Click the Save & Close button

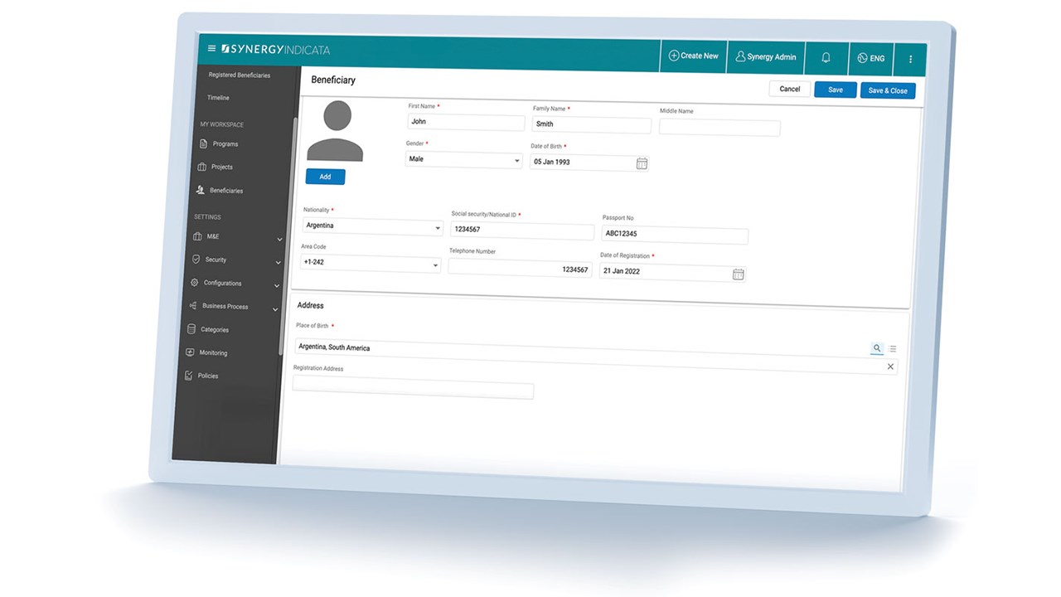(x=888, y=90)
